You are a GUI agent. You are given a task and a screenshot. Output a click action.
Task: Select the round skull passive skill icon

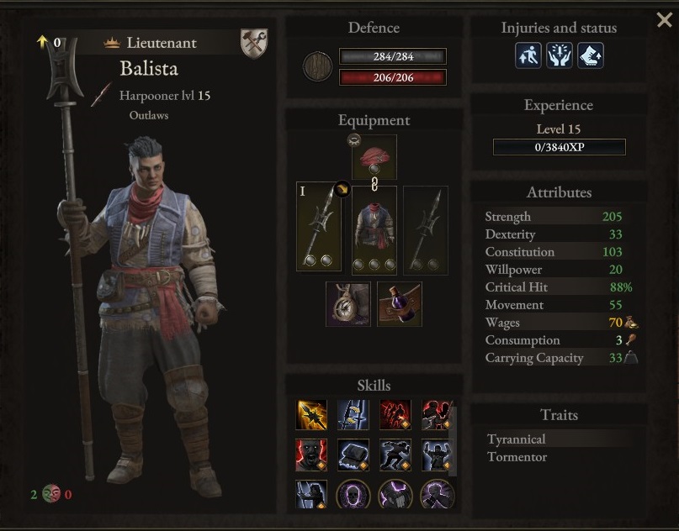353,494
